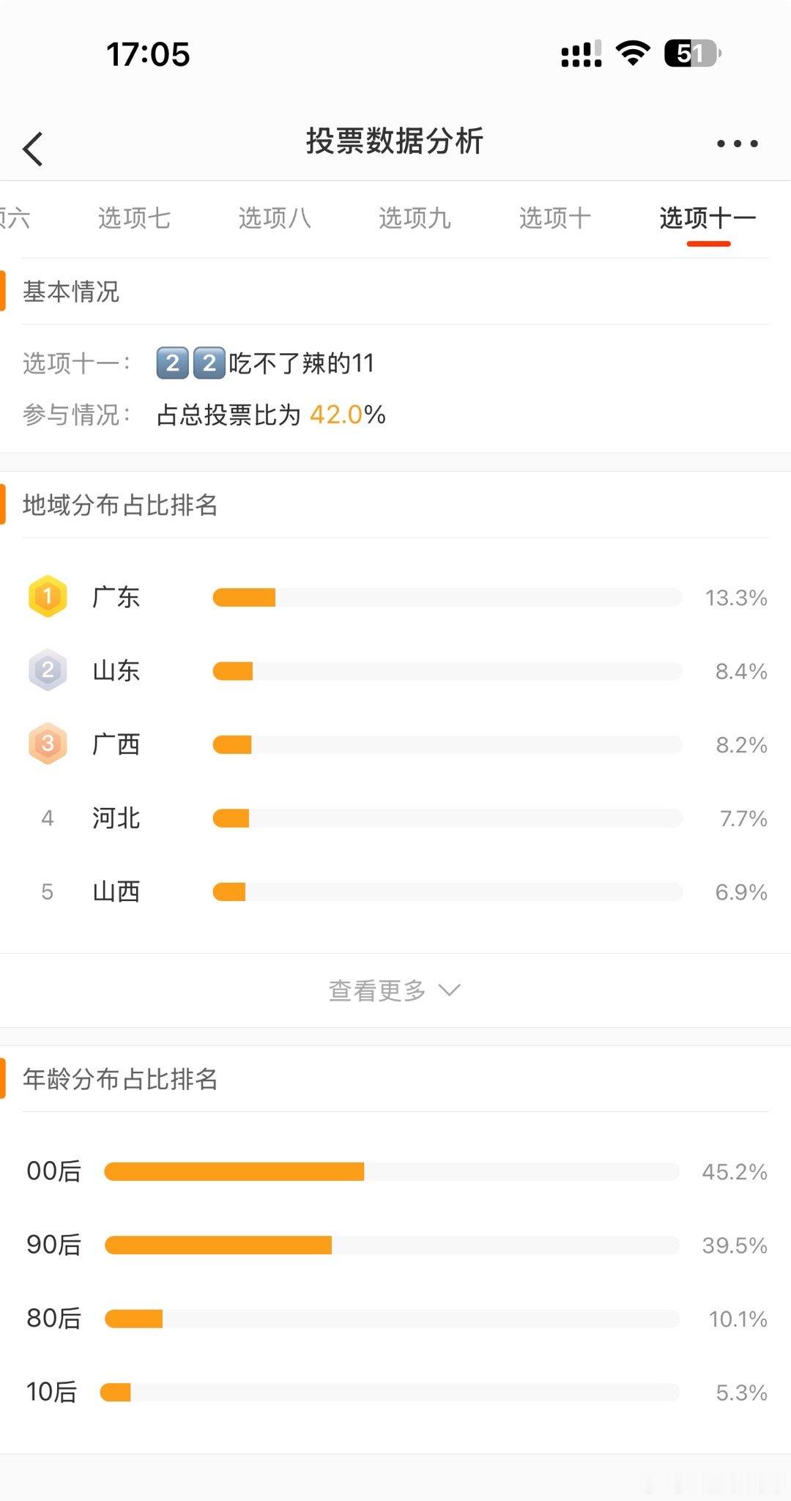Screen dimensions: 791x1501
Task: Select the active 选项十一 tab
Action: pyautogui.click(x=708, y=218)
